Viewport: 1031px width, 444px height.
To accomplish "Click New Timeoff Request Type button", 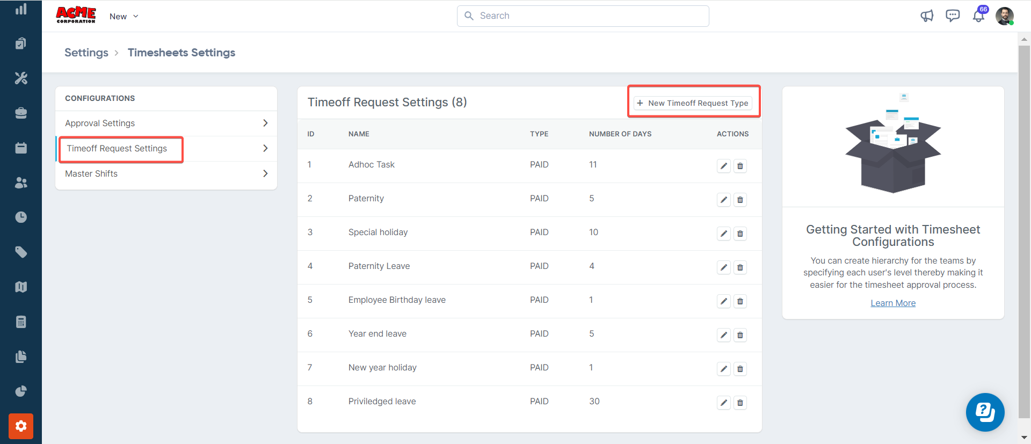I will pyautogui.click(x=693, y=103).
